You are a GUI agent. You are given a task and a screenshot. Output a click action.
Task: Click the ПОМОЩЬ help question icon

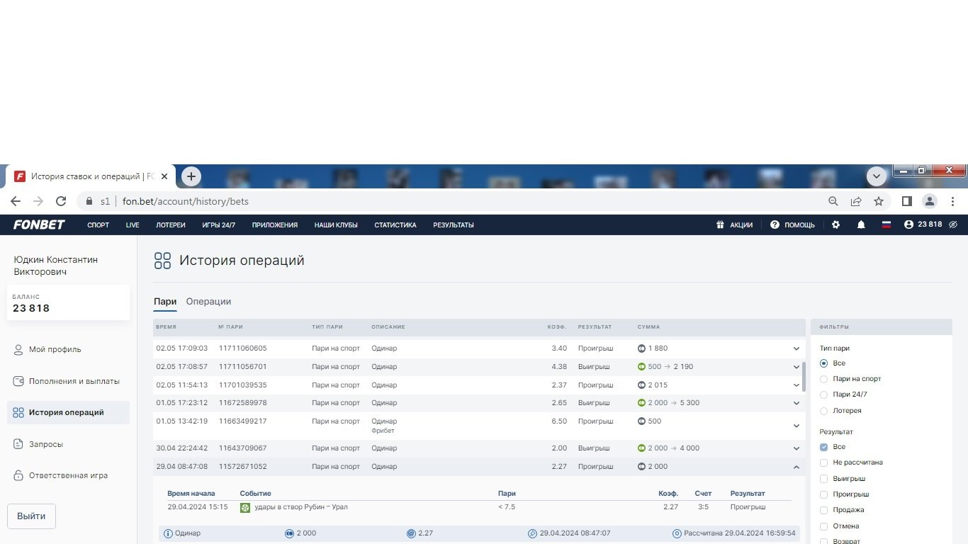775,225
